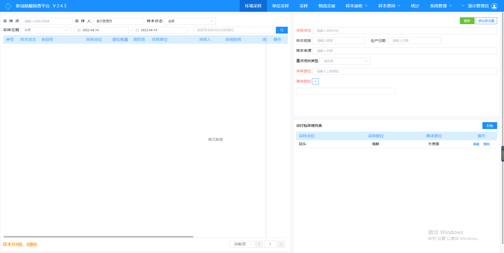504x253 pixels.
Task: Go to next page arrow
Action: [x=281, y=244]
